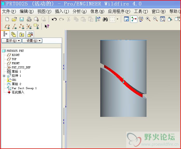Switch to the Folder Browser tab
The height and width of the screenshot is (149, 181).
point(14,34)
